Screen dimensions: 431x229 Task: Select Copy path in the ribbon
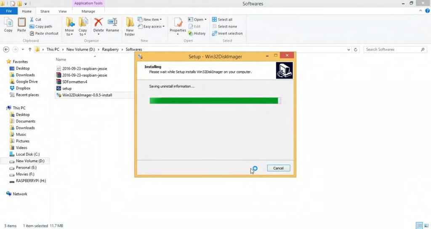tap(41, 26)
